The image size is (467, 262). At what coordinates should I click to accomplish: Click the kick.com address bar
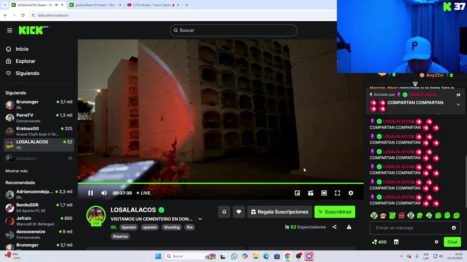coord(182,15)
